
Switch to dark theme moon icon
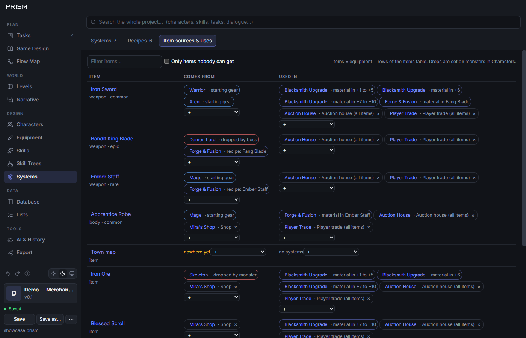63,273
